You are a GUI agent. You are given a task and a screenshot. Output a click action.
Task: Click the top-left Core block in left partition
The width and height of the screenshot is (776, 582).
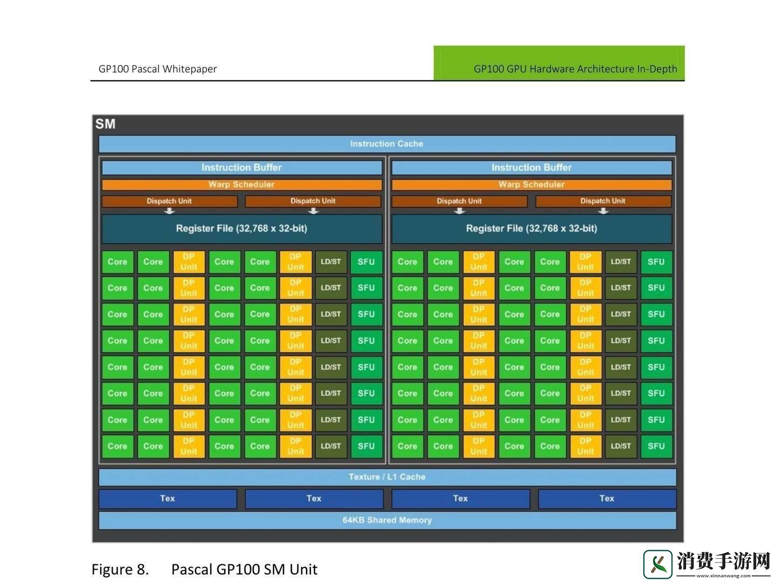(x=117, y=262)
